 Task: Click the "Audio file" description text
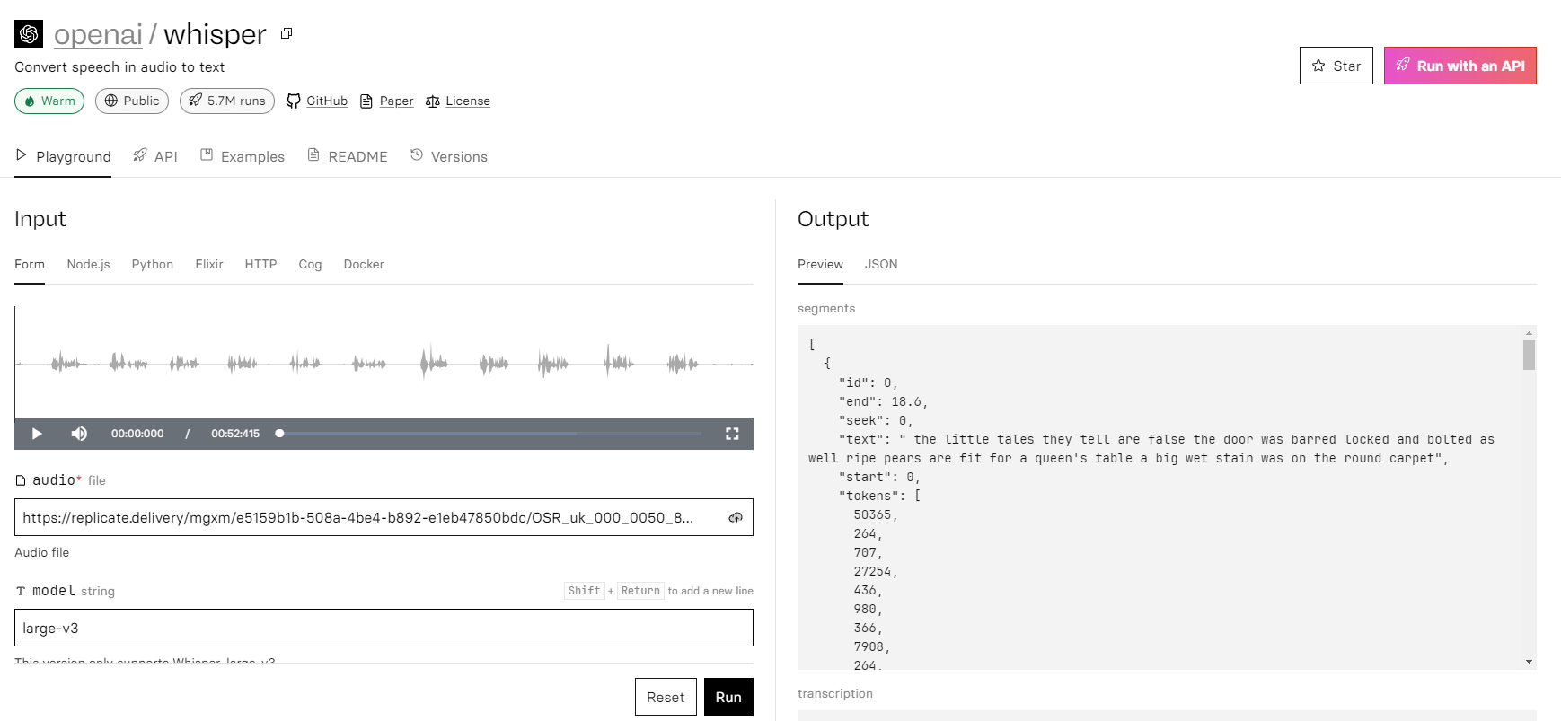point(41,552)
